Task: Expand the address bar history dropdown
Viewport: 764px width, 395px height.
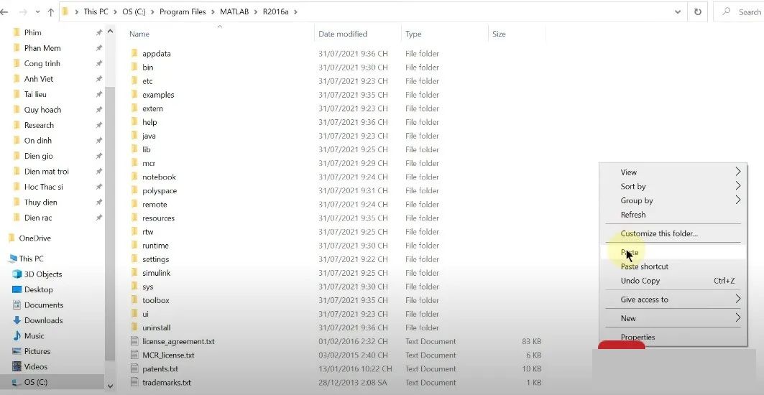Action: 678,11
